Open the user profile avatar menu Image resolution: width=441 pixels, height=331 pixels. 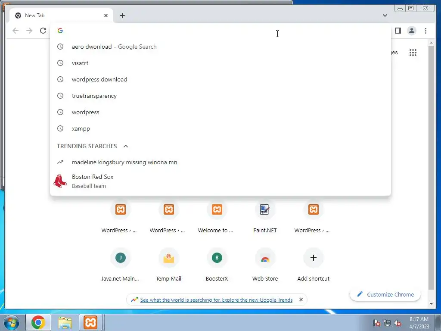tap(411, 31)
